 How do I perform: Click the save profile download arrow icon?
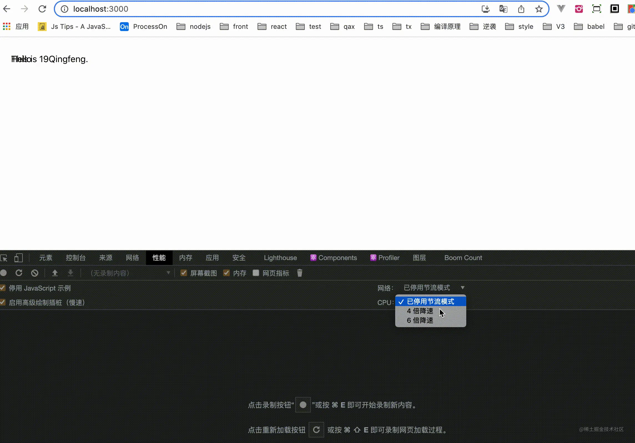70,273
